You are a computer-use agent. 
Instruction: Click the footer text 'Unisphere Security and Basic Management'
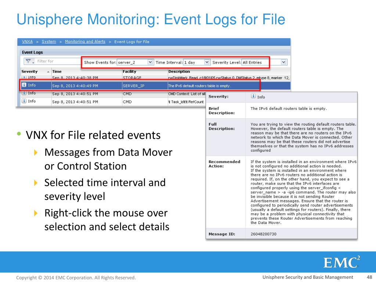tap(308, 277)
